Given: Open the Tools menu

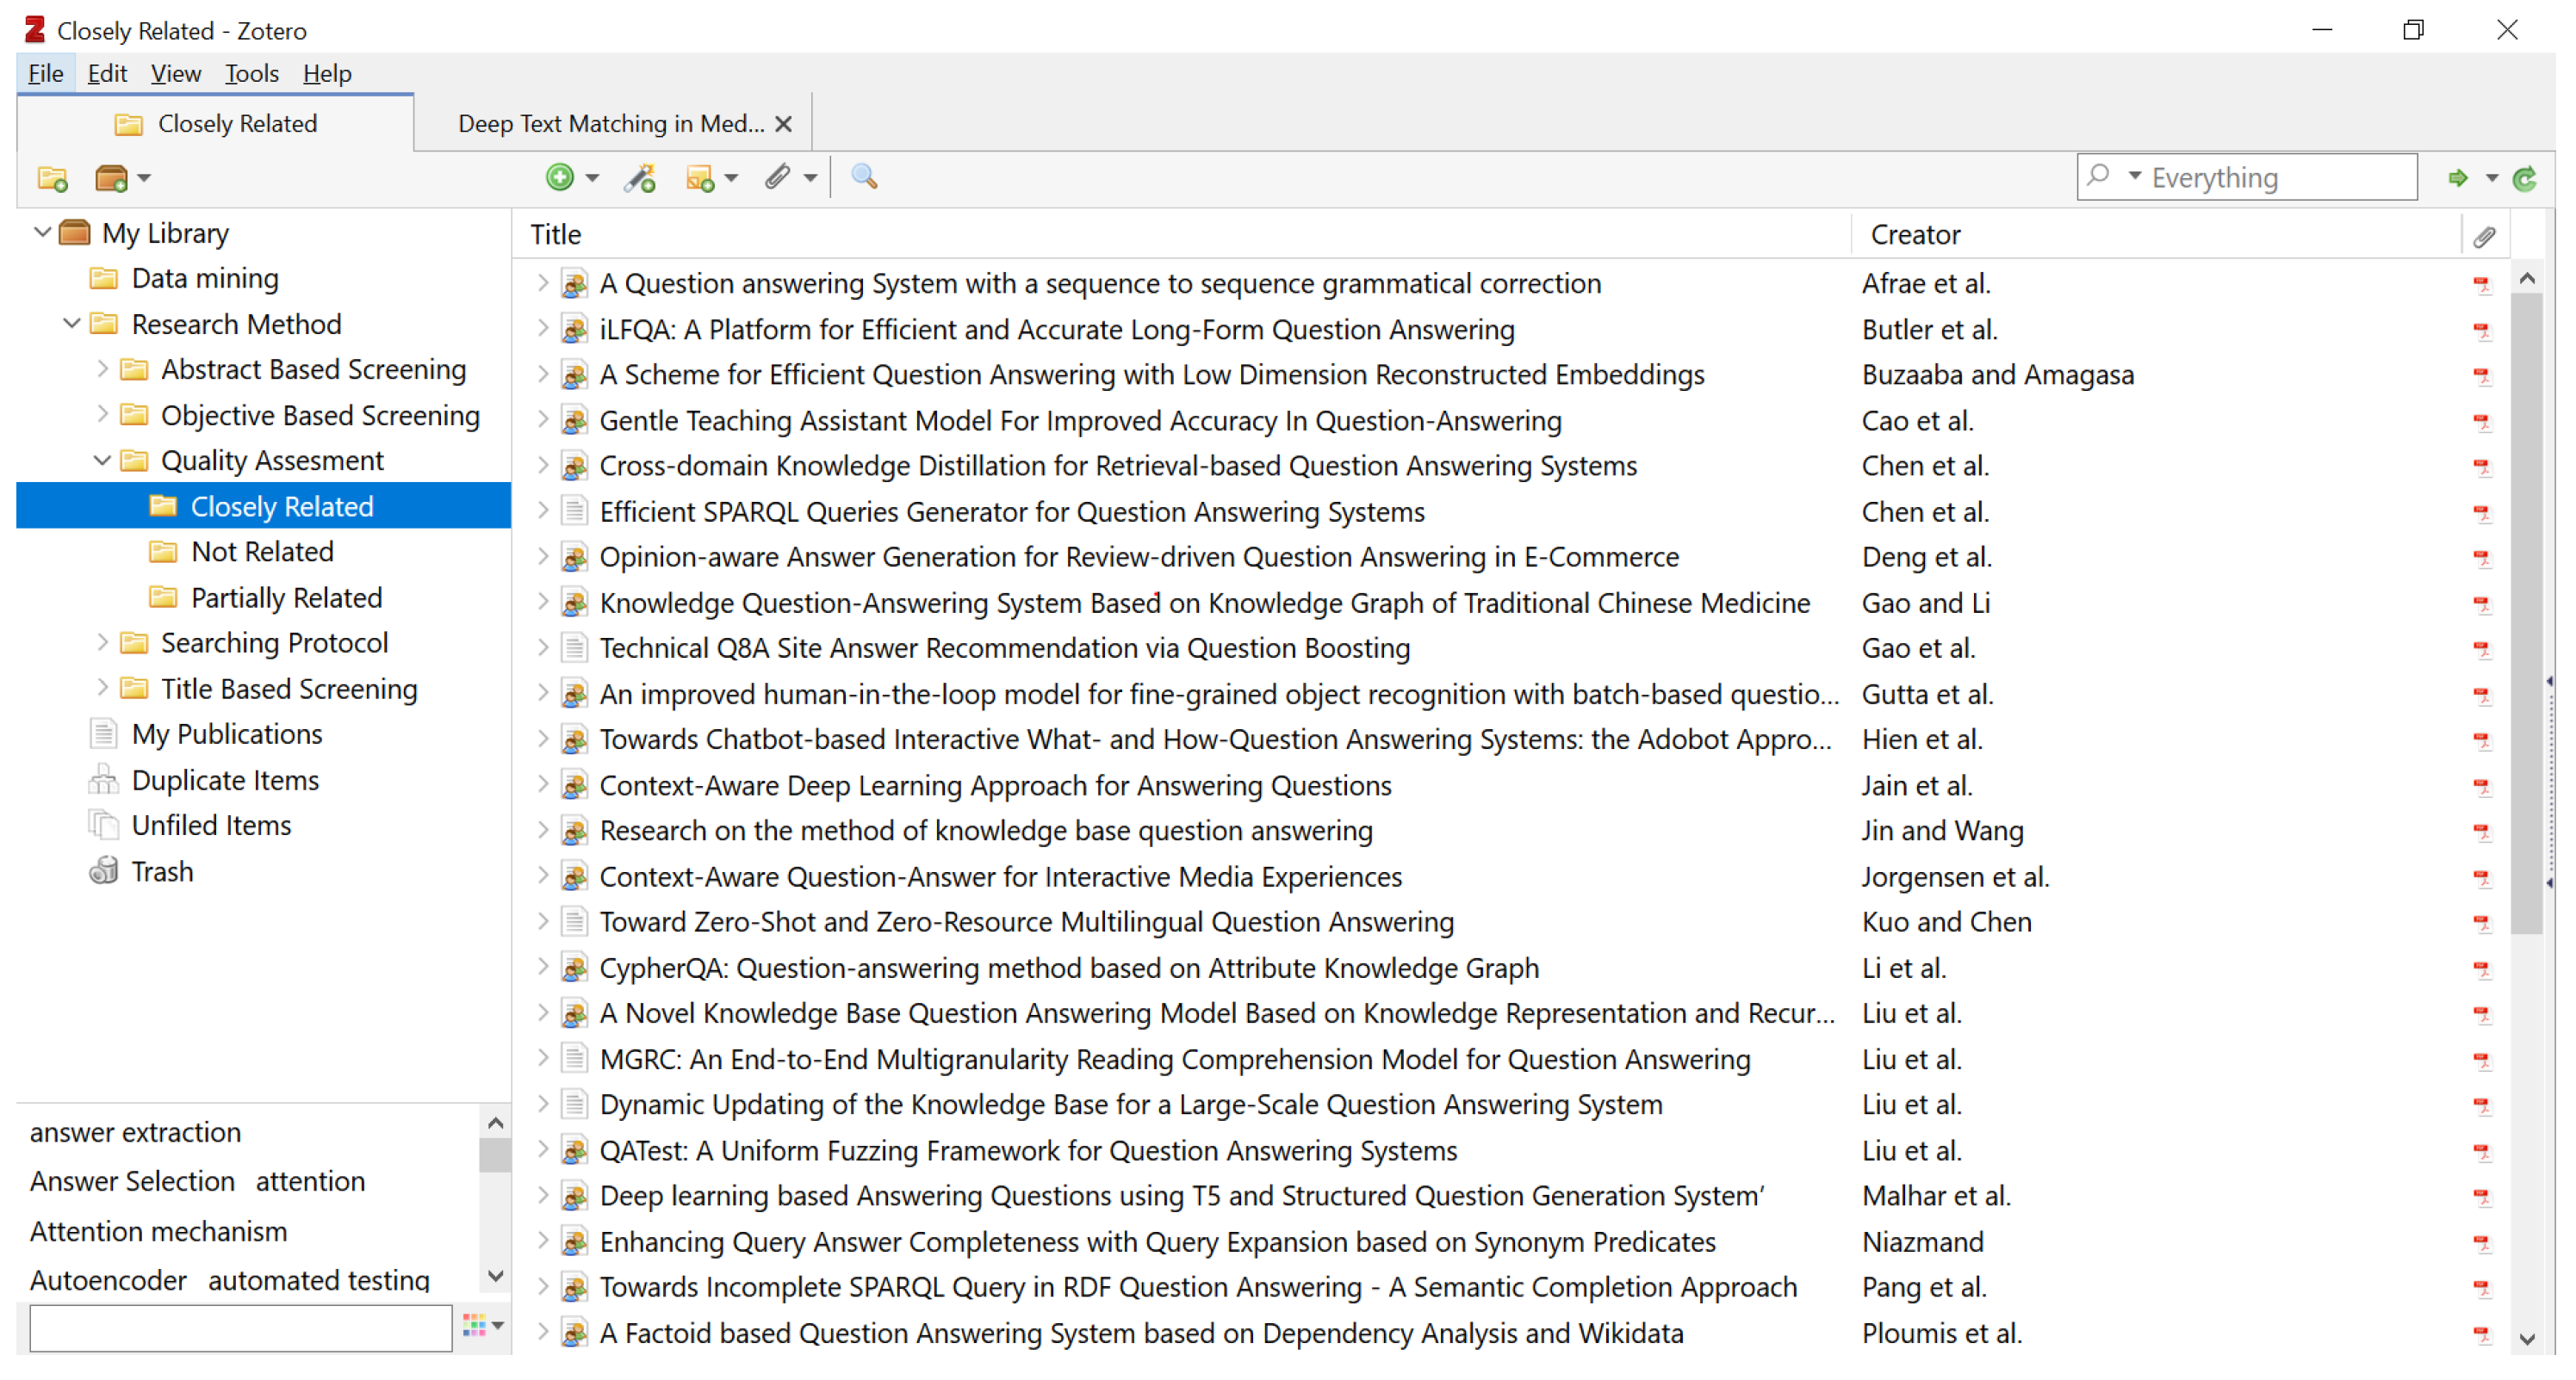Looking at the screenshot, I should tap(251, 74).
